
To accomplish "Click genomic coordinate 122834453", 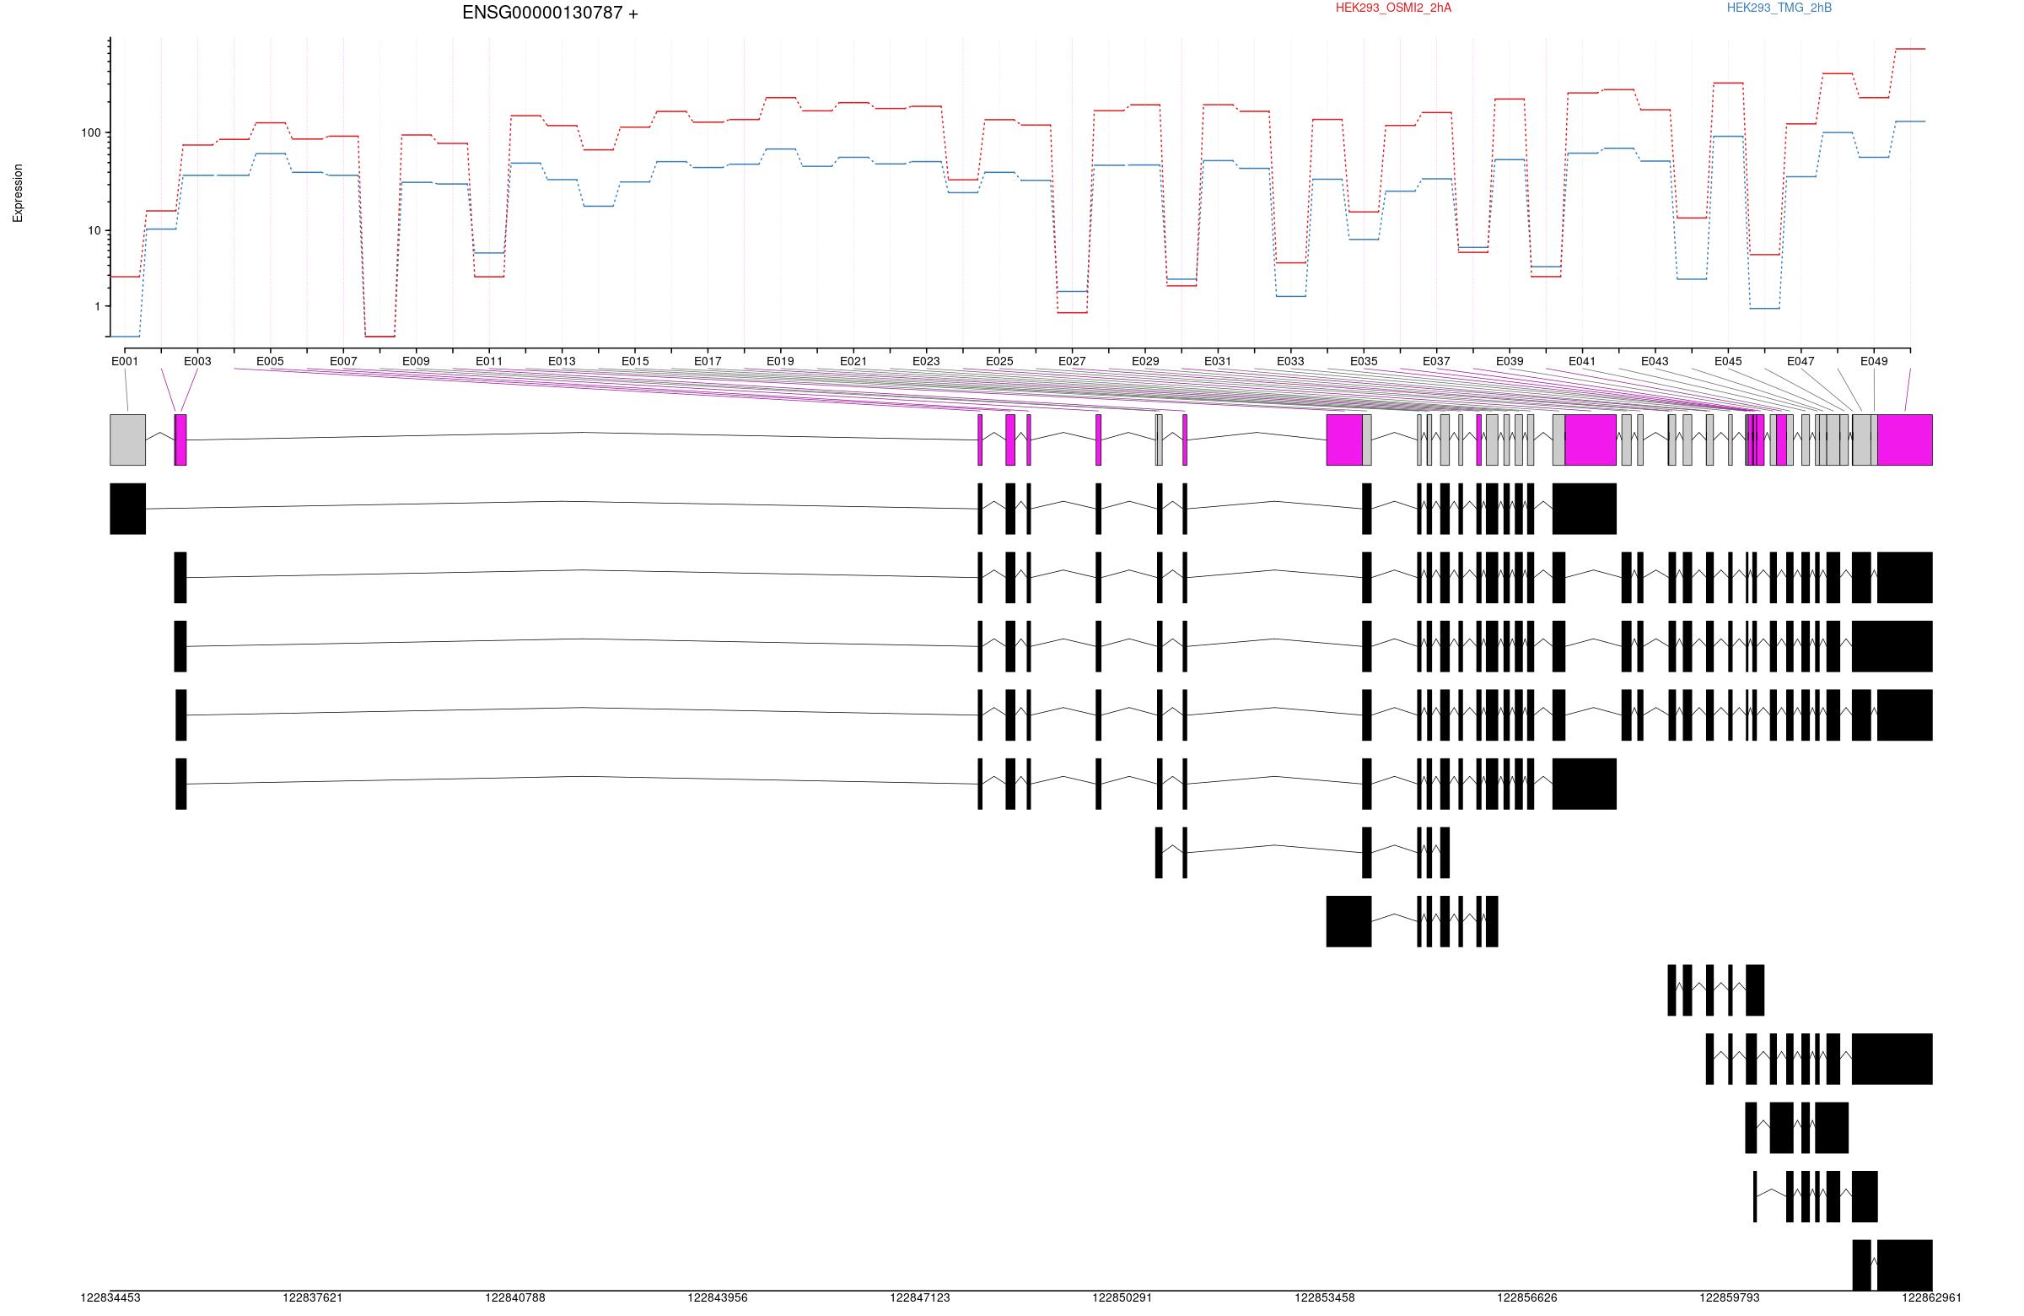I will [110, 1297].
